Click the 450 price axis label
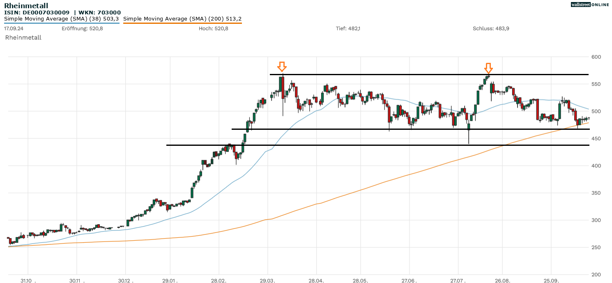 pos(596,138)
